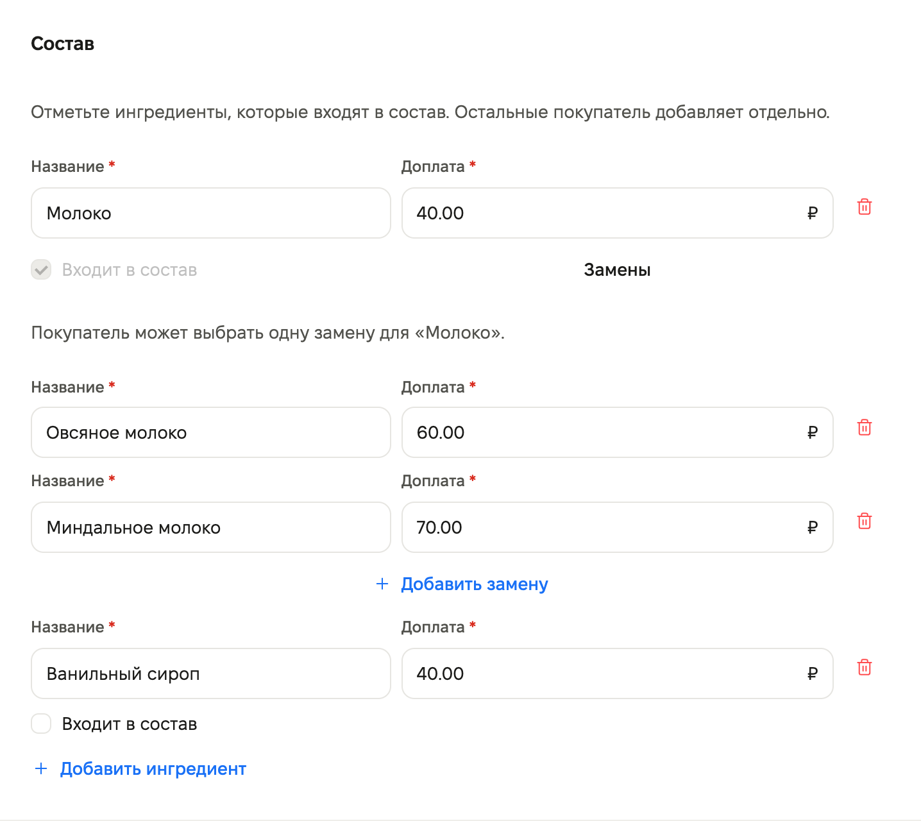The image size is (921, 821).
Task: Toggle the disabled Входит в состав checkbox under Молоко
Action: coord(41,270)
